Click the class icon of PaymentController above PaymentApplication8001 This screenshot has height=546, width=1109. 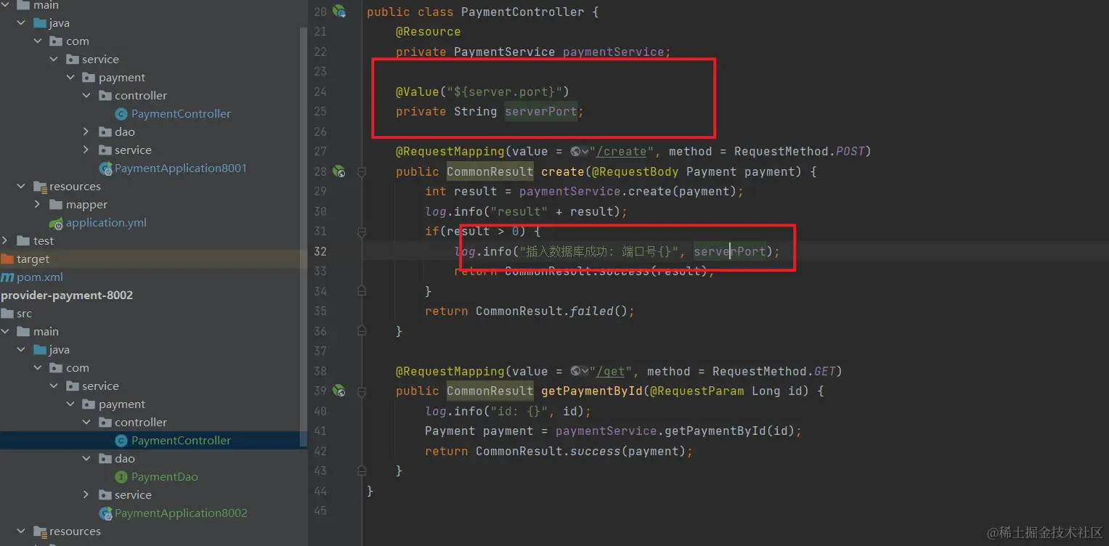tap(121, 114)
